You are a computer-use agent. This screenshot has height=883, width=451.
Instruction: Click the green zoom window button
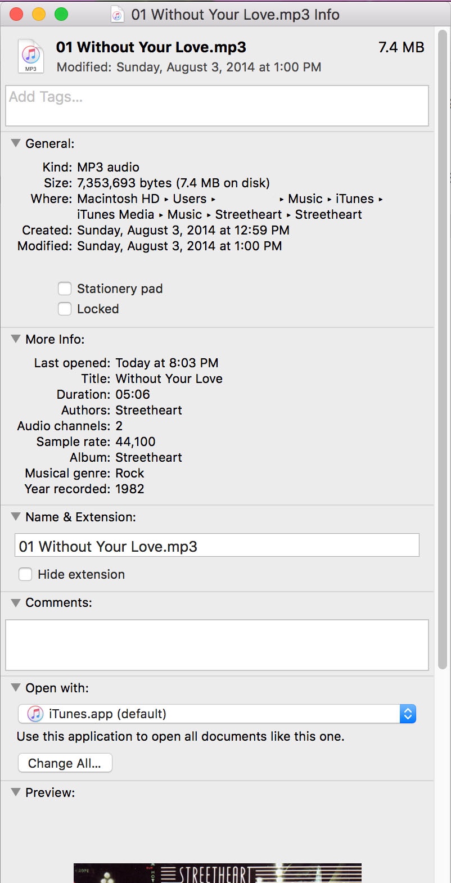[x=61, y=15]
